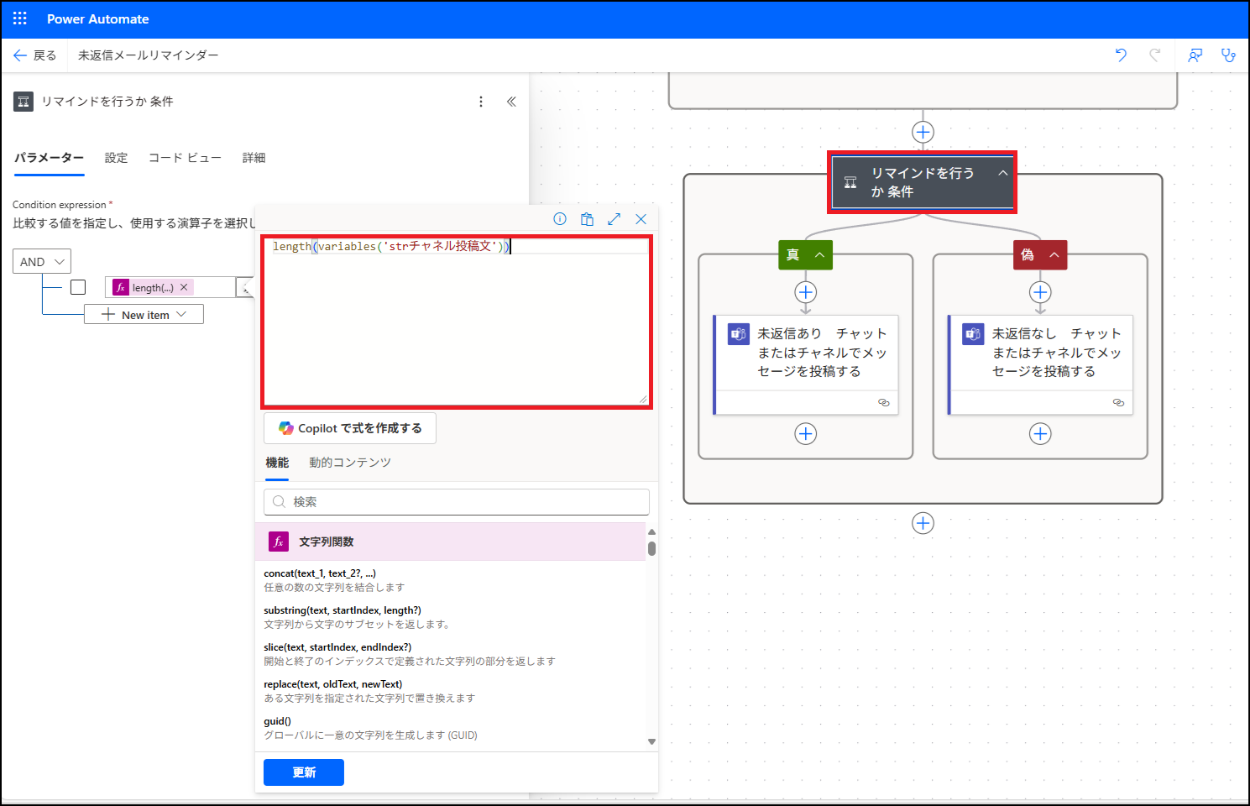Close the expression editor popup
Screen dimensions: 1250x806
click(x=641, y=219)
